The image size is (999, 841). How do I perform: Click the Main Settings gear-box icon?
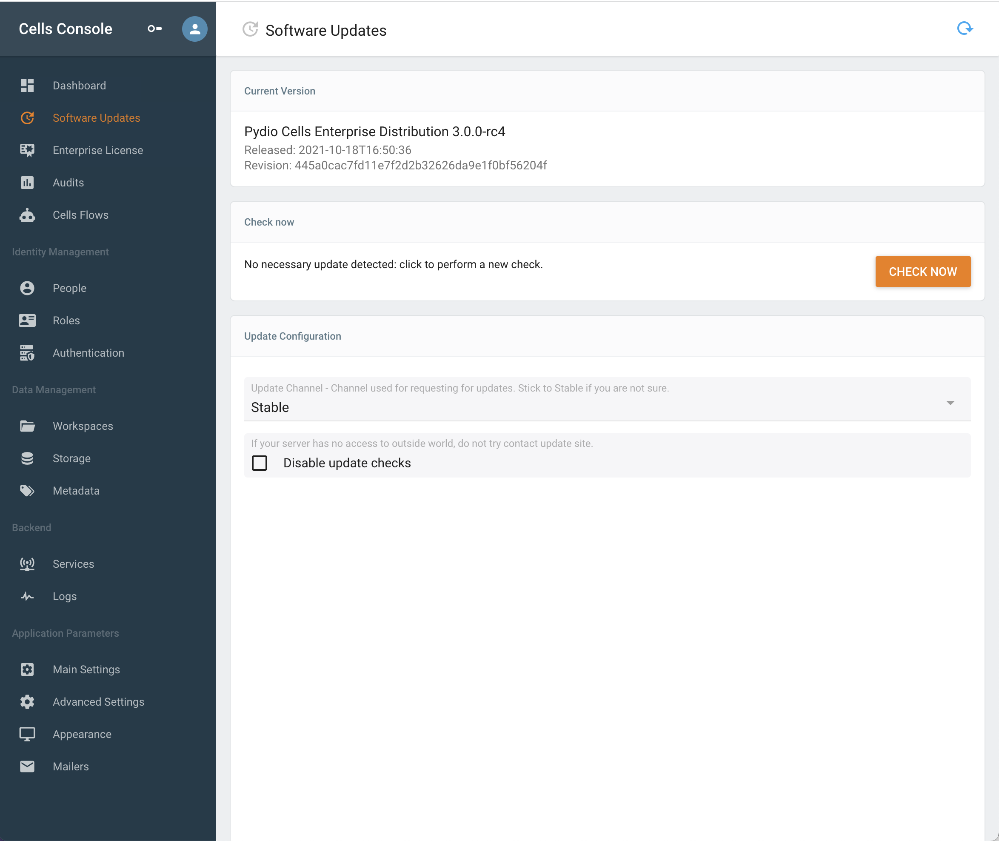[x=27, y=669]
